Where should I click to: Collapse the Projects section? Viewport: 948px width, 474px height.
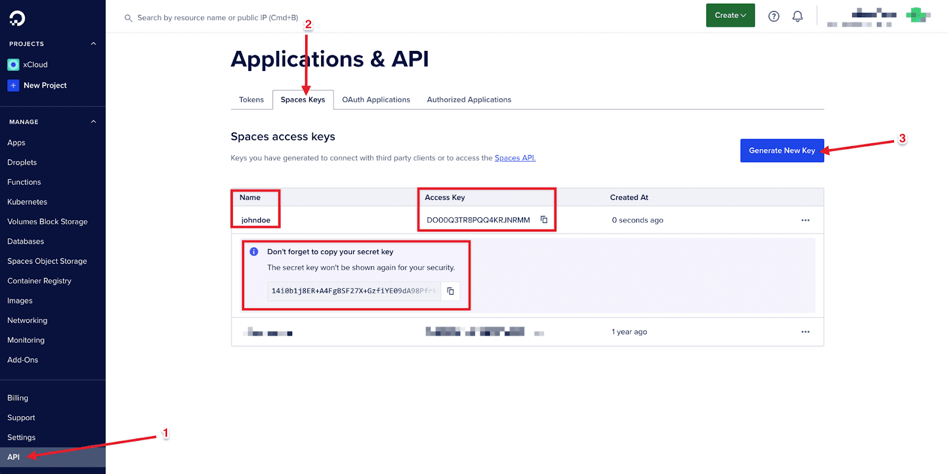(x=93, y=44)
